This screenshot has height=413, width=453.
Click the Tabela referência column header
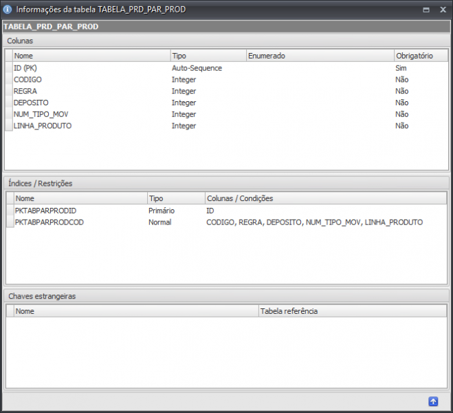353,311
